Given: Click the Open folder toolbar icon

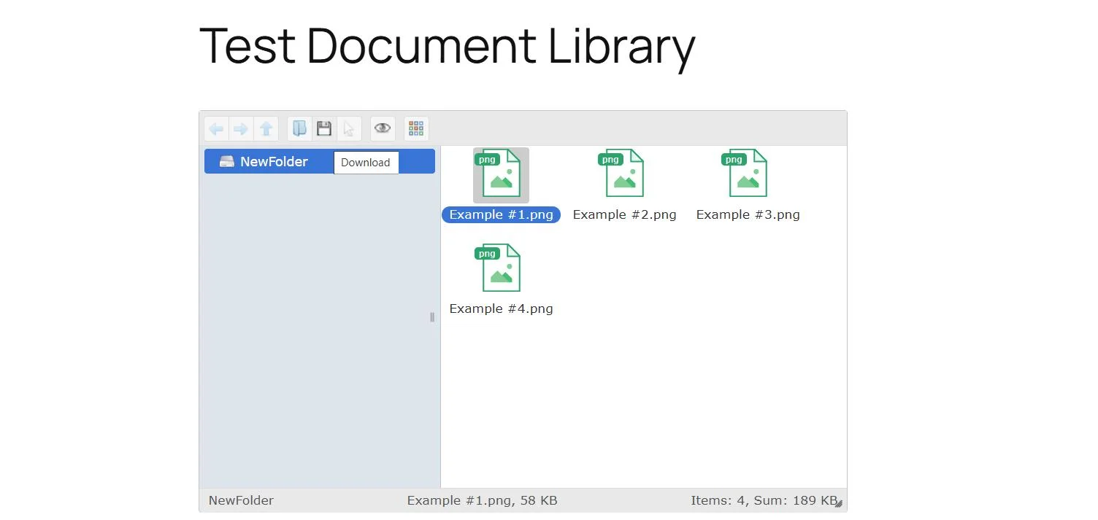Looking at the screenshot, I should 299,129.
